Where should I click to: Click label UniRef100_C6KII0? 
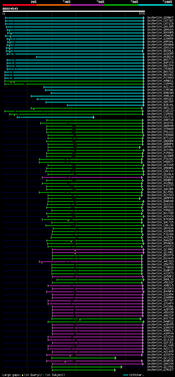pos(160,171)
